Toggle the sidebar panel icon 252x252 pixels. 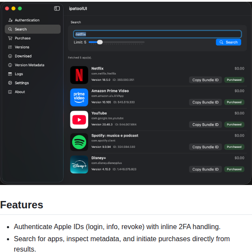[x=57, y=8]
